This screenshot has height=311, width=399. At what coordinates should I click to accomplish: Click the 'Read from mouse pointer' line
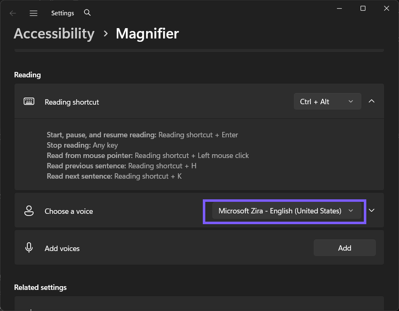(148, 155)
